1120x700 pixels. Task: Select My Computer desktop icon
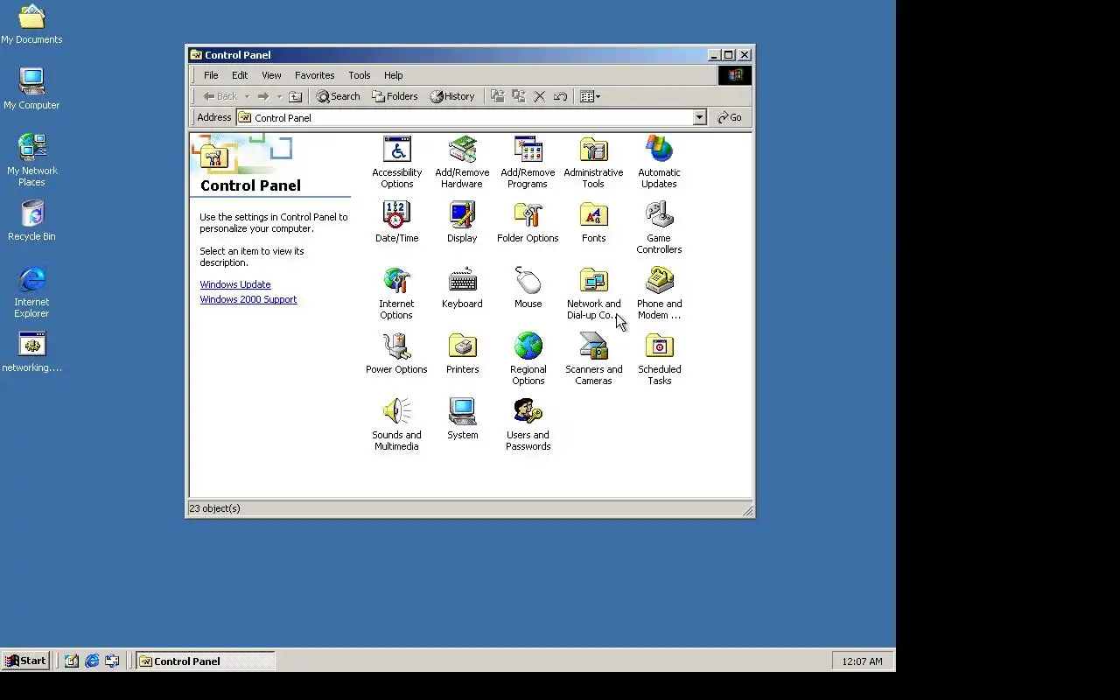click(31, 89)
